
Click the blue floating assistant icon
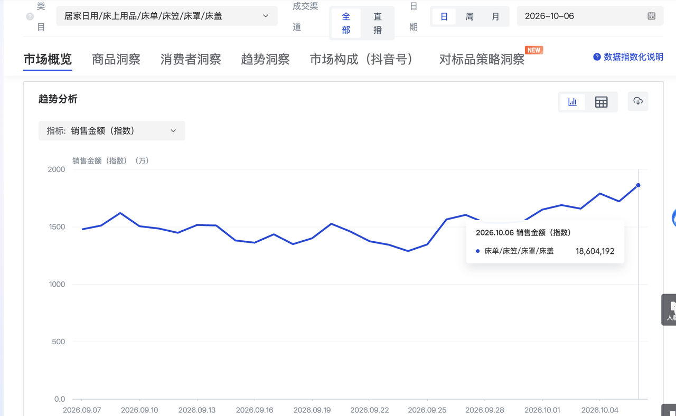coord(674,218)
